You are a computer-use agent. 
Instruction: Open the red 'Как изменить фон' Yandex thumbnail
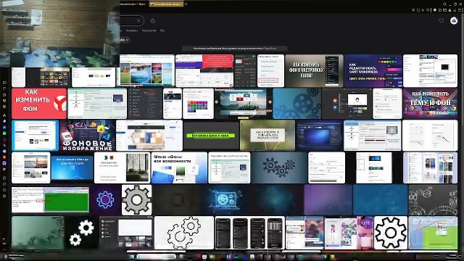(x=39, y=103)
